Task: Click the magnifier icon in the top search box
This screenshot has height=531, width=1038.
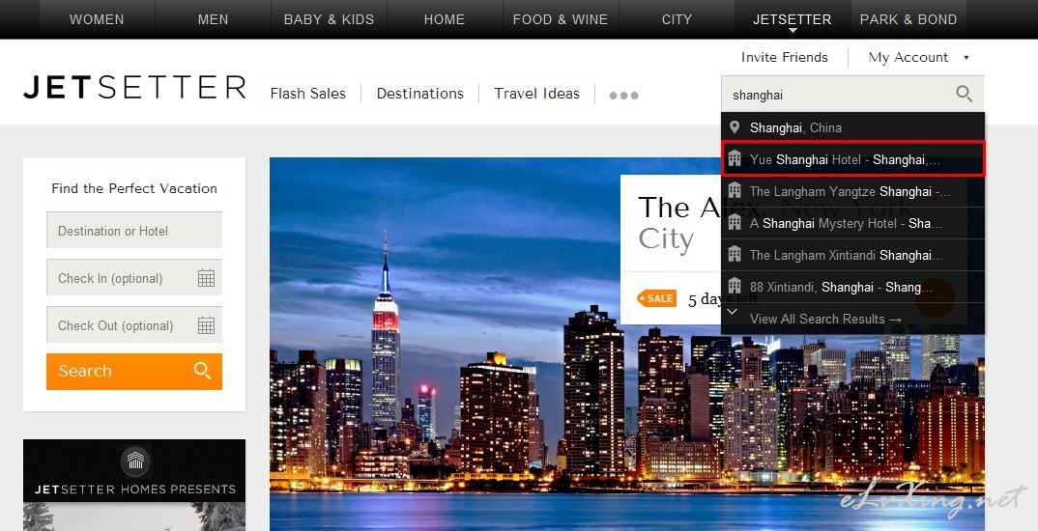Action: tap(964, 94)
